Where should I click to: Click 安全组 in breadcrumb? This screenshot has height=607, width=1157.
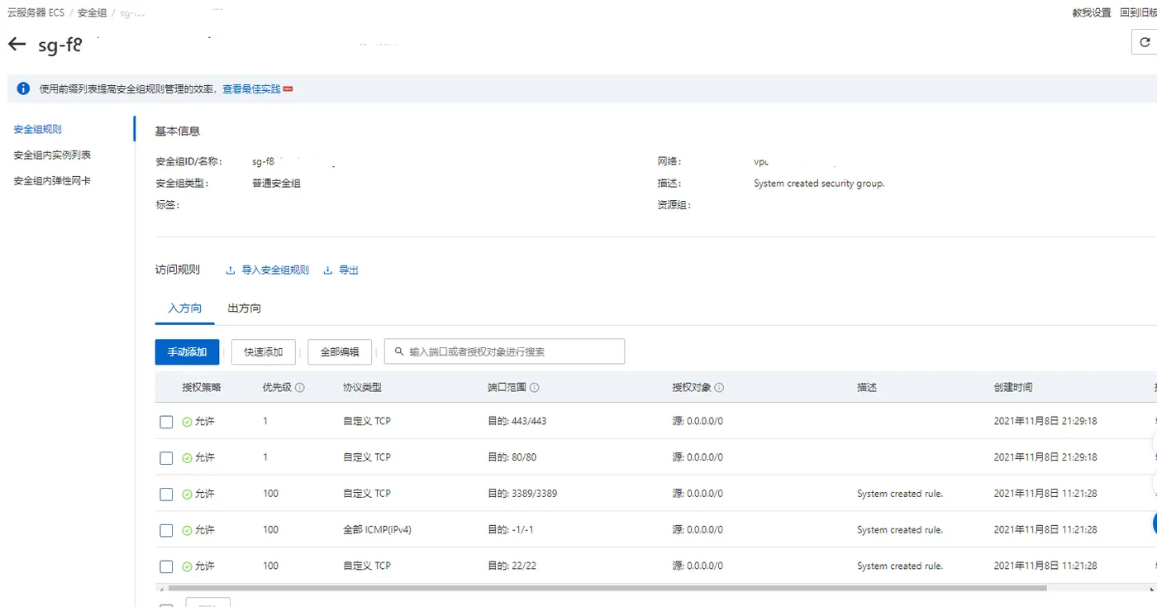[x=92, y=13]
